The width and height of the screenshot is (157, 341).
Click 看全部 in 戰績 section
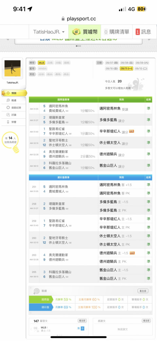tap(143, 291)
